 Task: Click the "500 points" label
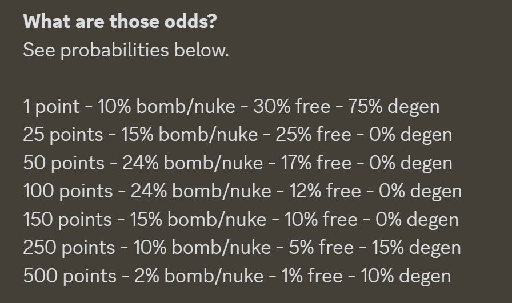point(69,276)
